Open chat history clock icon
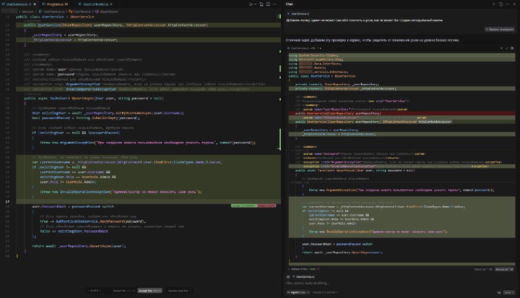This screenshot has height=298, width=520. tap(500, 5)
